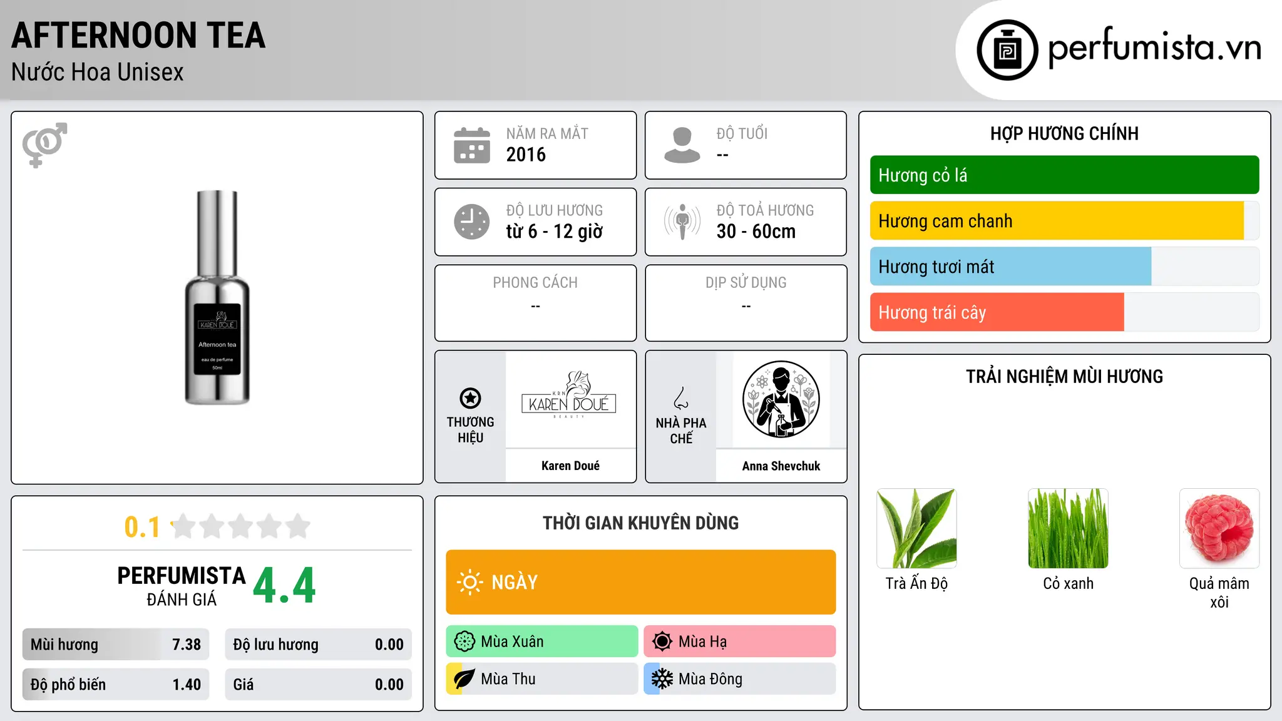Select the Mùa Xuân season bar
Image resolution: width=1282 pixels, height=721 pixels.
[542, 642]
